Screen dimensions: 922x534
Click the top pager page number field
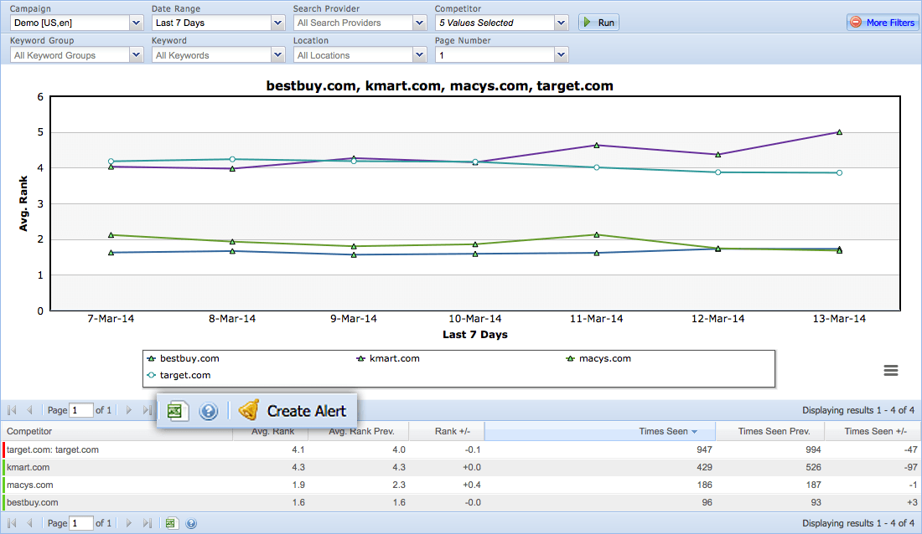[81, 410]
